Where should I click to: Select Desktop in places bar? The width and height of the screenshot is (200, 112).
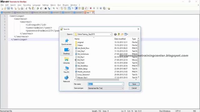(x=67, y=51)
